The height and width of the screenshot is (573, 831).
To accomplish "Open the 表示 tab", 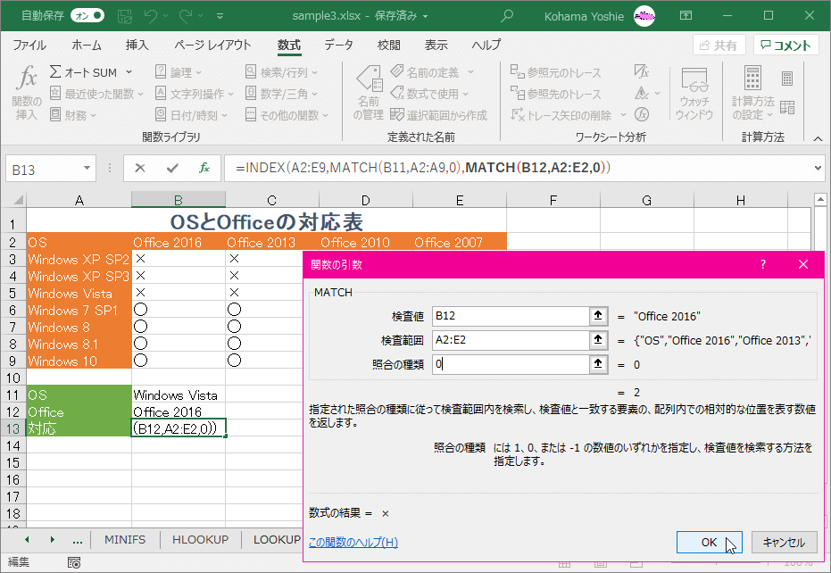I will tap(436, 45).
